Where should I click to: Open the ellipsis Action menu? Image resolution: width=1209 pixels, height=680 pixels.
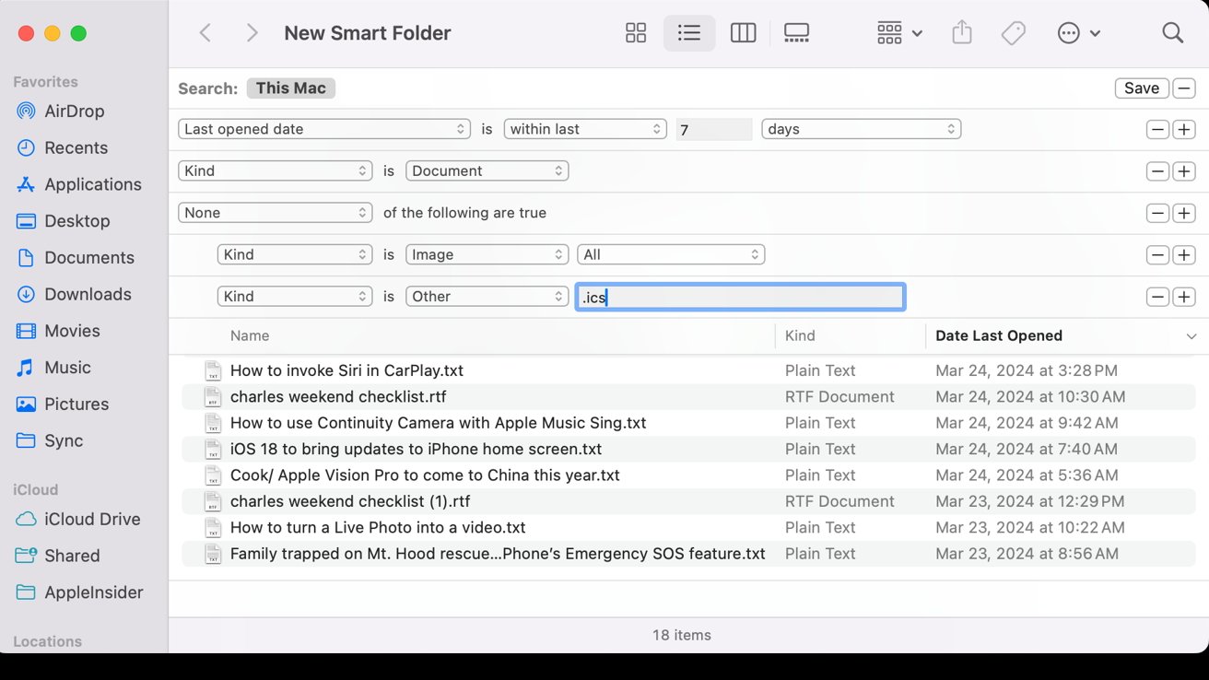[x=1078, y=33]
